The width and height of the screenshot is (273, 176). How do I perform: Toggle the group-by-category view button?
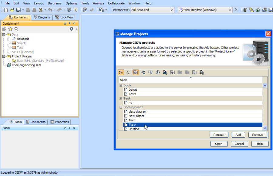pyautogui.click(x=121, y=73)
